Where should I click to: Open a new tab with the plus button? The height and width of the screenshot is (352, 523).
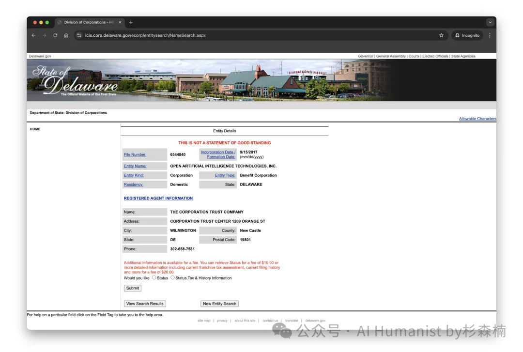131,22
